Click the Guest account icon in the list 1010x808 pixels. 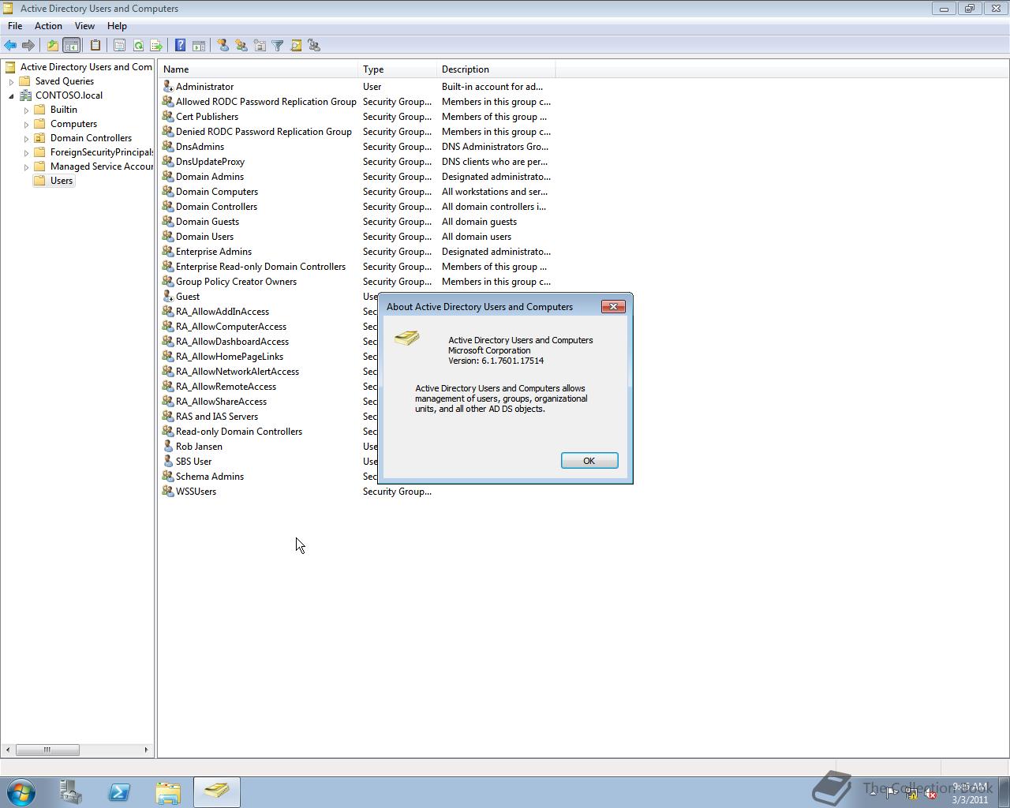pyautogui.click(x=167, y=297)
